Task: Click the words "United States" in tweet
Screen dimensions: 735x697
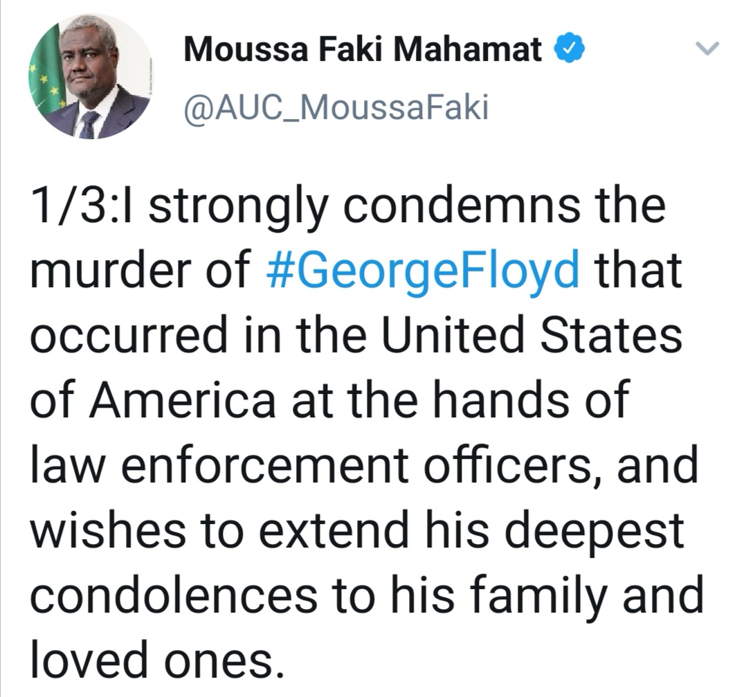Action: point(532,335)
